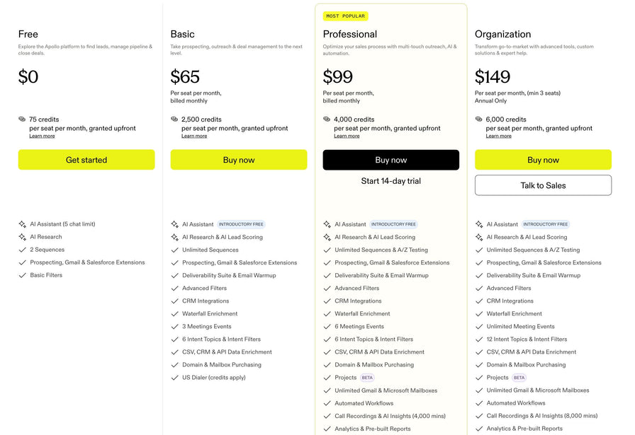
Task: Open Learn more under 75 credits
Action: coord(42,136)
